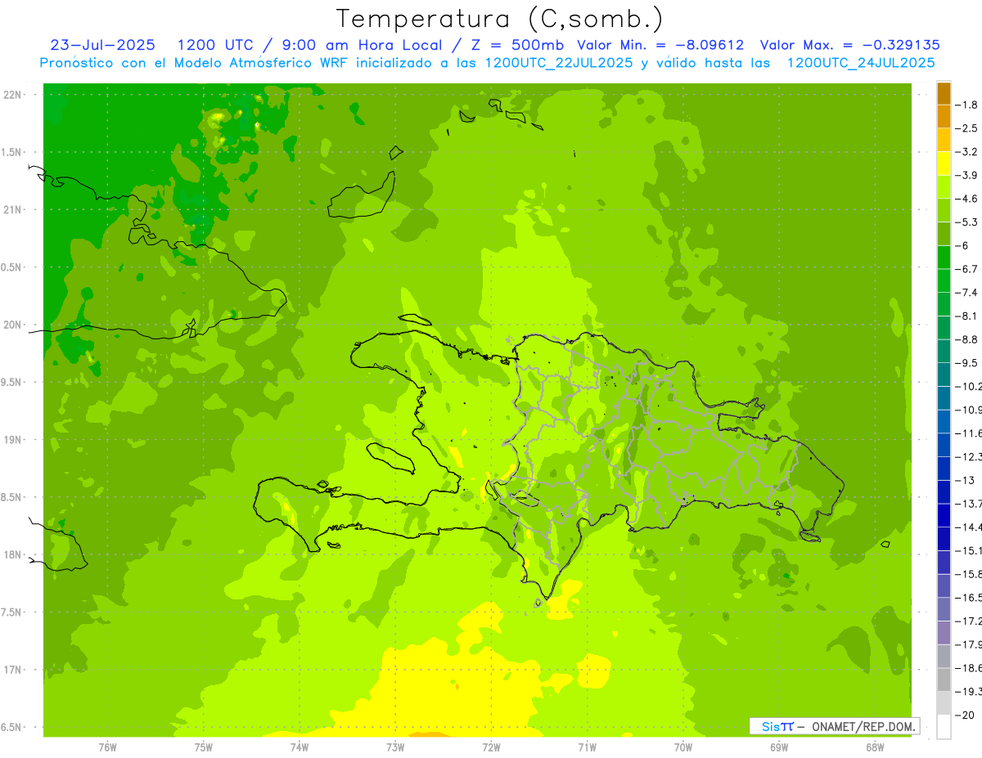
Task: Click the "71W" longitude label
Action: point(587,747)
